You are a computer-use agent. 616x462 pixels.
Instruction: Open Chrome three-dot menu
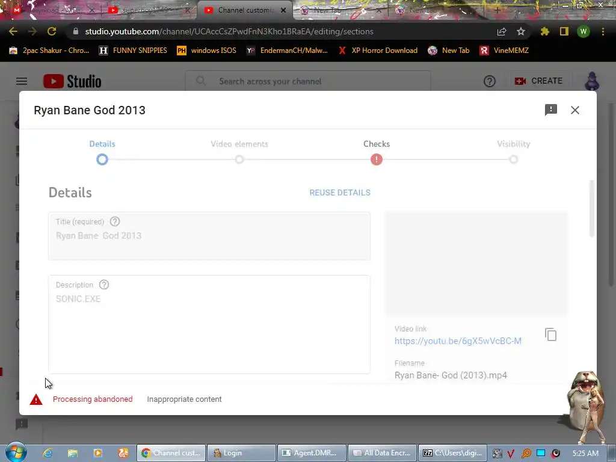click(x=603, y=31)
